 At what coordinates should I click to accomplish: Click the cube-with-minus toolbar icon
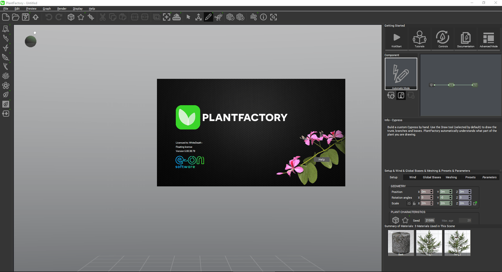231,17
